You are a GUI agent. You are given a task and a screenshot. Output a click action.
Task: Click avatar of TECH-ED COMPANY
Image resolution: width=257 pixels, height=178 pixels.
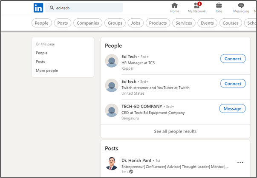112,110
